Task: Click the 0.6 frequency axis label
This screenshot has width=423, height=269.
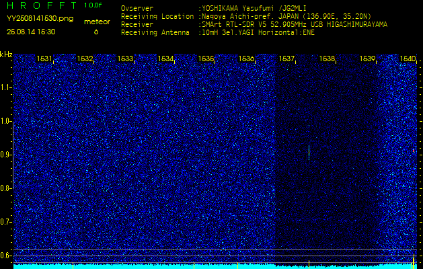Action: (5, 256)
